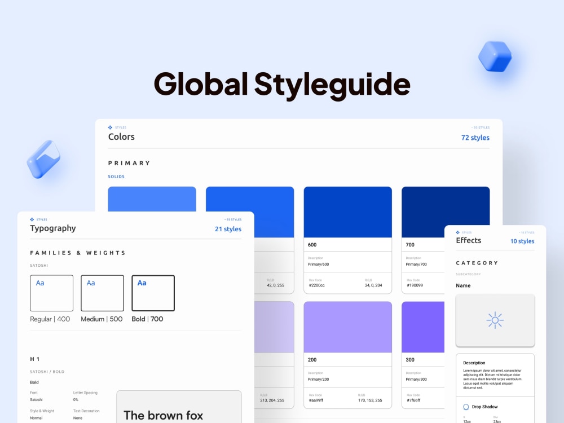Click the Effects panel heading
The height and width of the screenshot is (423, 564).
(468, 240)
